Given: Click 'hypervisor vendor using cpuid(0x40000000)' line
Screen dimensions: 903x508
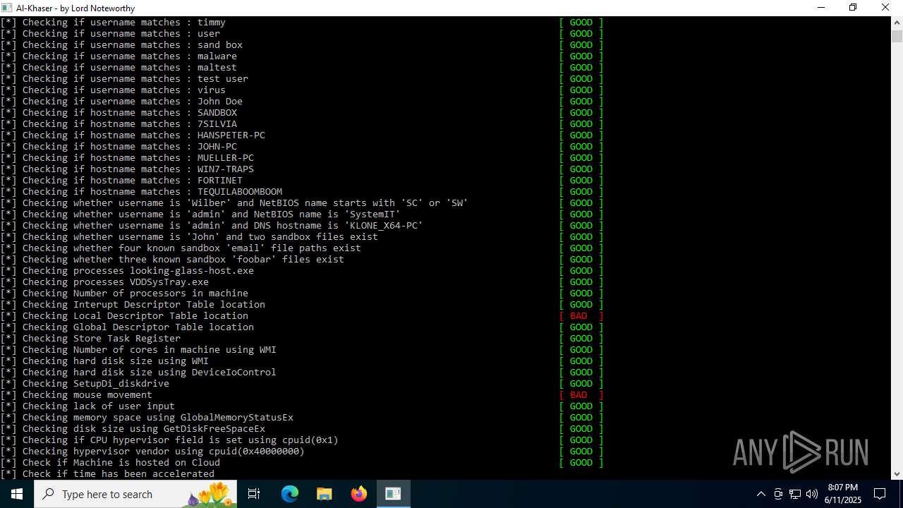Looking at the screenshot, I should click(152, 452).
